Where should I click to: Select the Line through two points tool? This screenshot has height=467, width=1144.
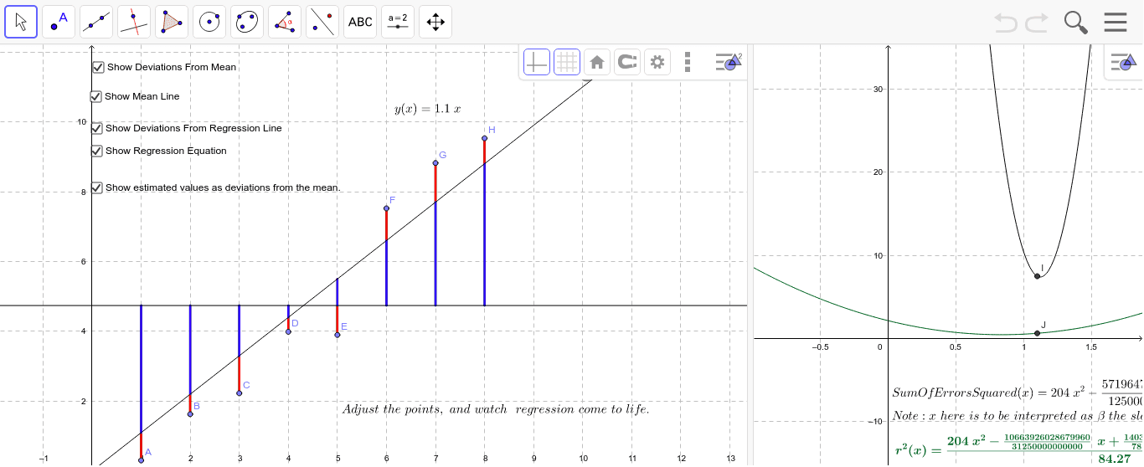pos(96,22)
